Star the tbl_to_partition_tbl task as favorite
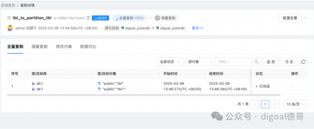Screen dimensions: 314x129 9,18
